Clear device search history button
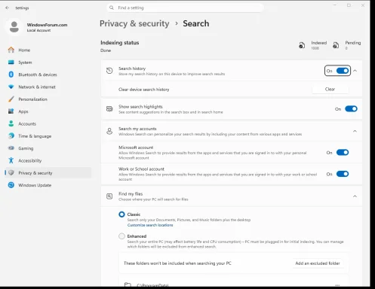 pos(330,89)
